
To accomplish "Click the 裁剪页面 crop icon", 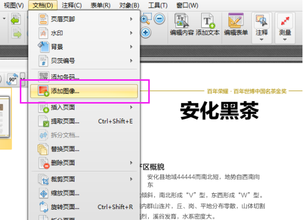I will pyautogui.click(x=43, y=179).
